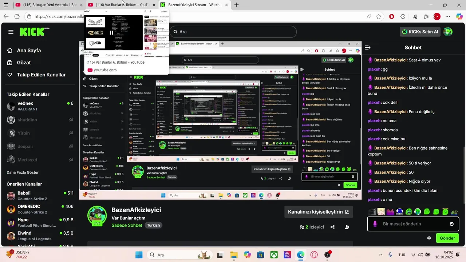Open the moderator user icon beside share
466x262 pixels.
[347, 227]
